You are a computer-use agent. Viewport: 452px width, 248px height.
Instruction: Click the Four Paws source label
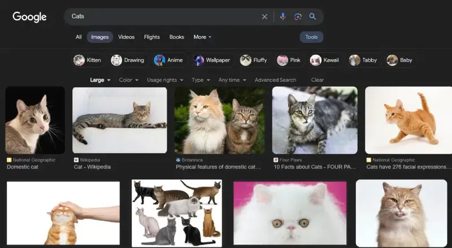290,160
